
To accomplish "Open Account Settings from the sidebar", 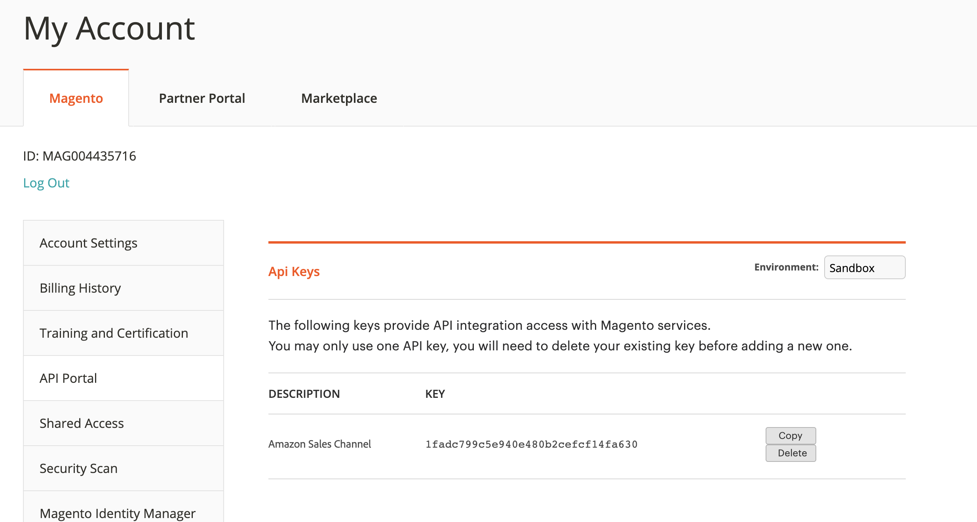I will click(88, 243).
